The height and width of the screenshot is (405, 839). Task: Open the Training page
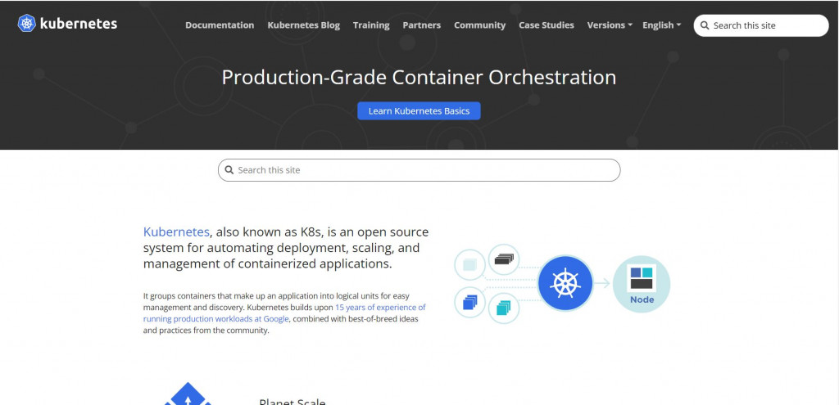click(371, 25)
